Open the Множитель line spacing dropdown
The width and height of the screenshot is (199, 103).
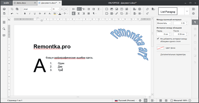[x=164, y=23]
